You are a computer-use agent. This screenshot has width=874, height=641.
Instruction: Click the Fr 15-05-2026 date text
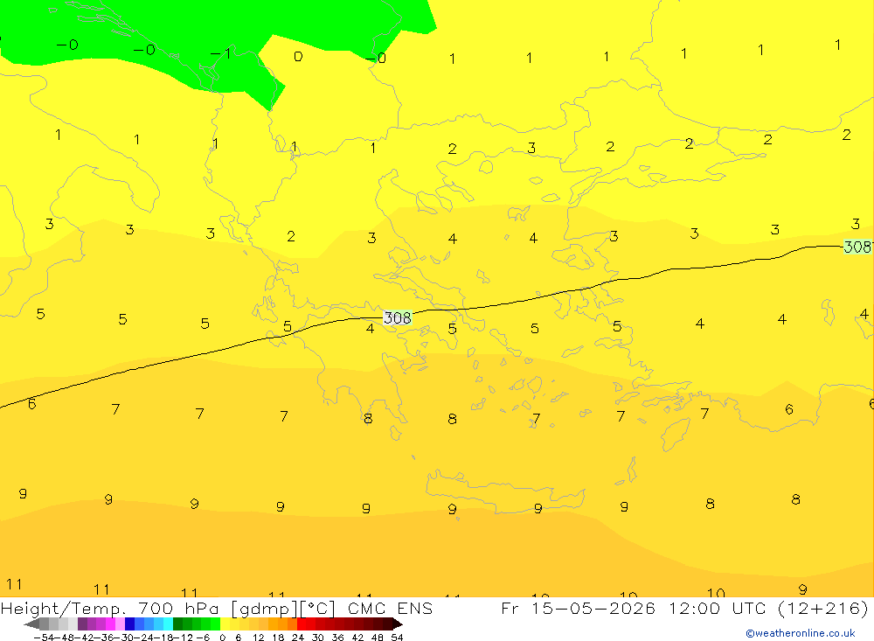pos(578,608)
